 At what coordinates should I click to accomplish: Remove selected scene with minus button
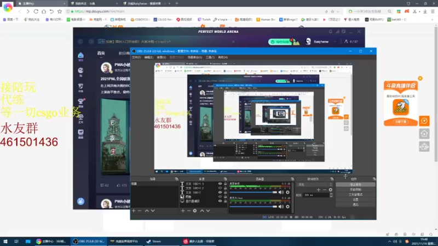[140, 210]
